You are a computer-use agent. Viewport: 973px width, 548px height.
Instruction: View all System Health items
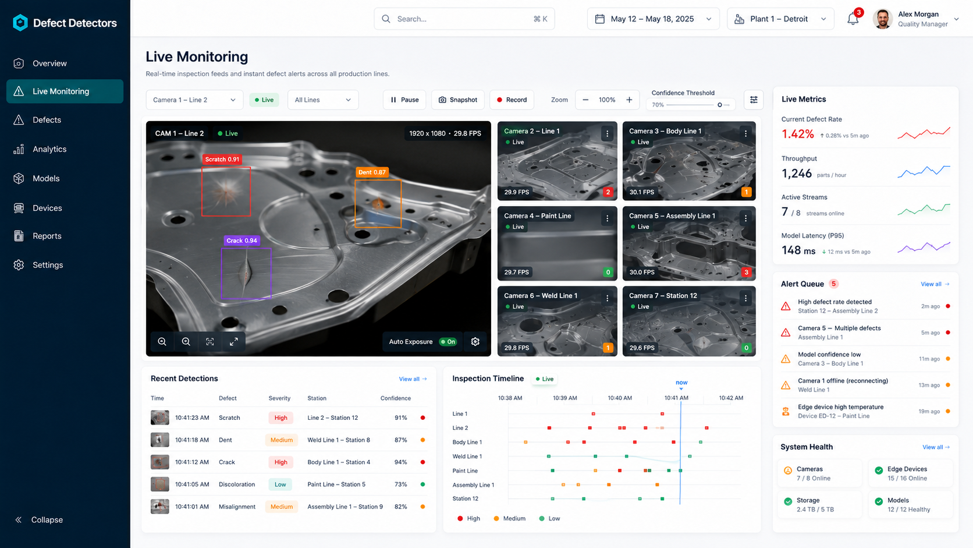pos(936,447)
